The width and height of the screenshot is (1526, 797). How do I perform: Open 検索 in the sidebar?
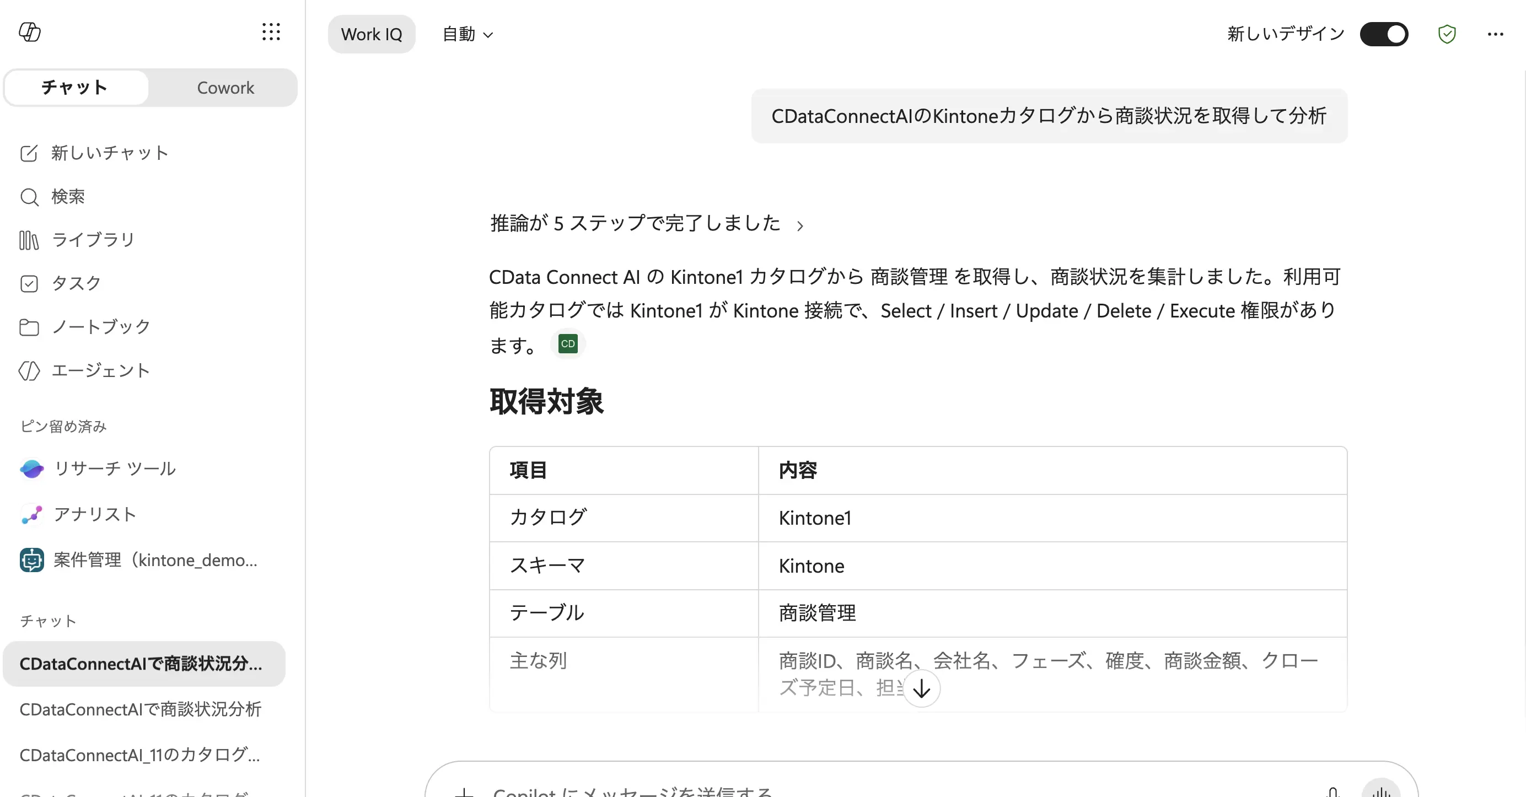68,197
